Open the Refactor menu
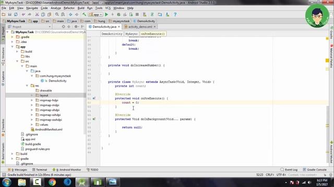Image resolution: width=334 pixels, height=187 pixels. [x=69, y=8]
